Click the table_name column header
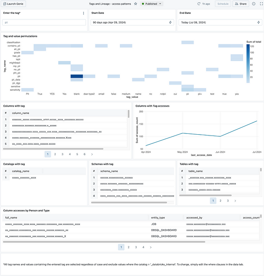 coord(195,171)
